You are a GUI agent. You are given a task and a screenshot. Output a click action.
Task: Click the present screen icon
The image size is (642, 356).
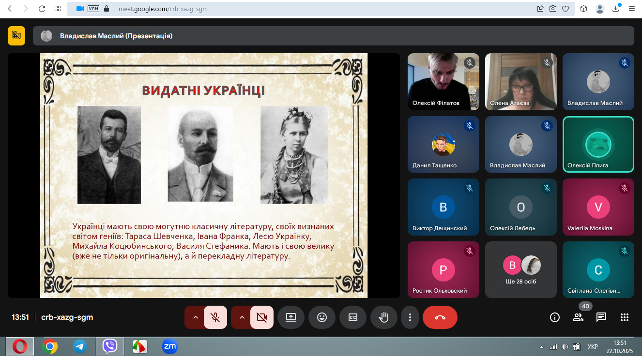[x=291, y=317]
